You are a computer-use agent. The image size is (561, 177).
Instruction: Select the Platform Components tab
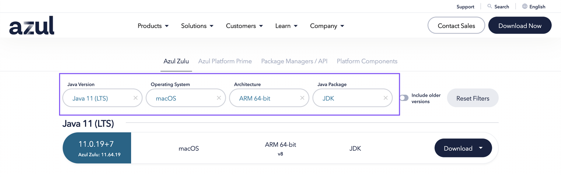367,61
